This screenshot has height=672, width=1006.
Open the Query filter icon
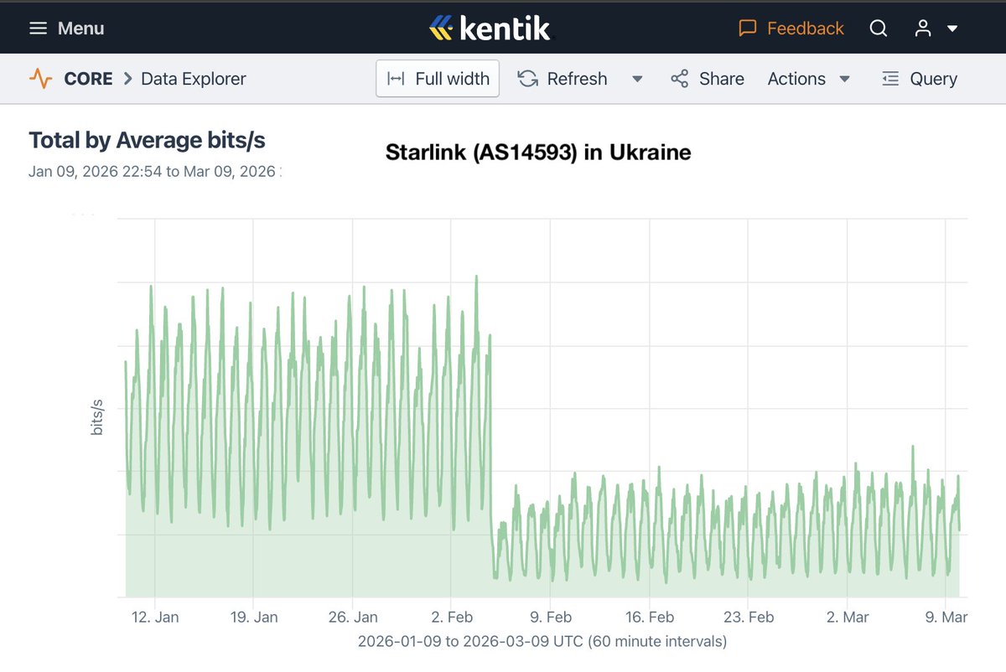coord(889,78)
